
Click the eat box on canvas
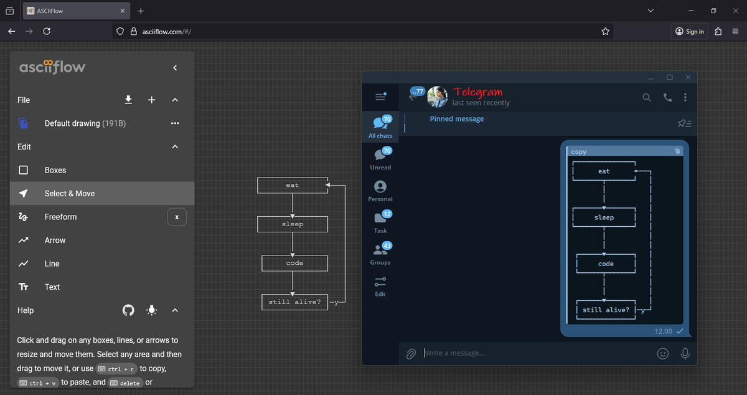tap(293, 185)
